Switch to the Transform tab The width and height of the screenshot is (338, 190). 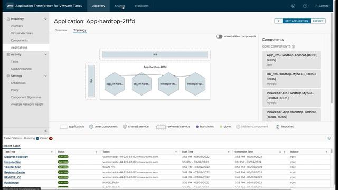pos(142,6)
